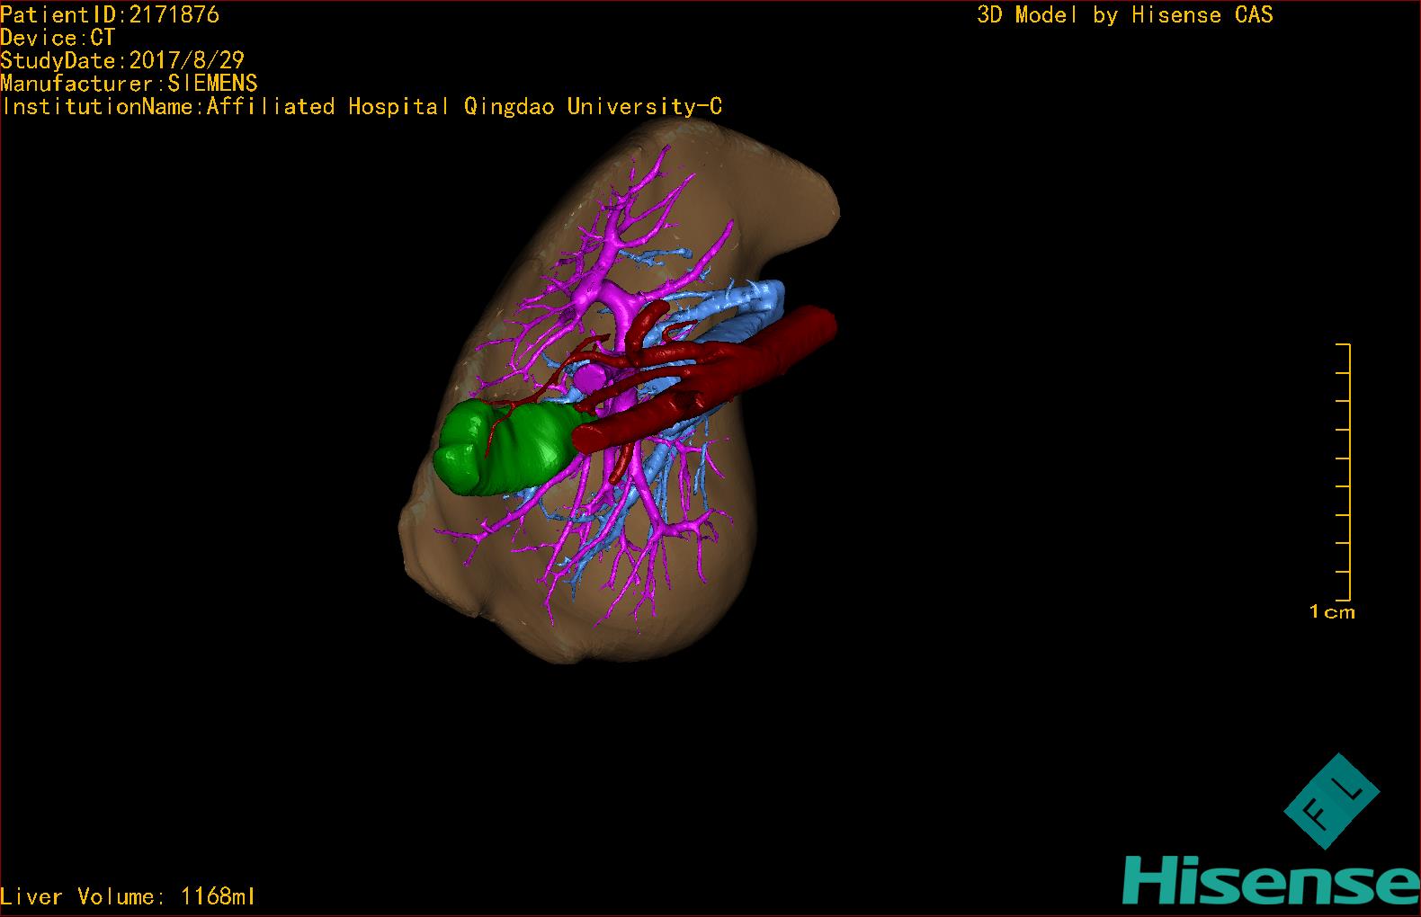The height and width of the screenshot is (917, 1421).
Task: Select the vertical scale ruler
Action: point(1343,472)
